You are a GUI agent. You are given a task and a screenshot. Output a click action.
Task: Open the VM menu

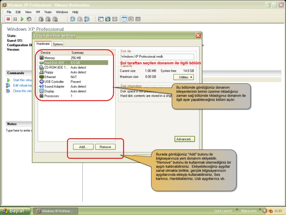[x=38, y=12]
